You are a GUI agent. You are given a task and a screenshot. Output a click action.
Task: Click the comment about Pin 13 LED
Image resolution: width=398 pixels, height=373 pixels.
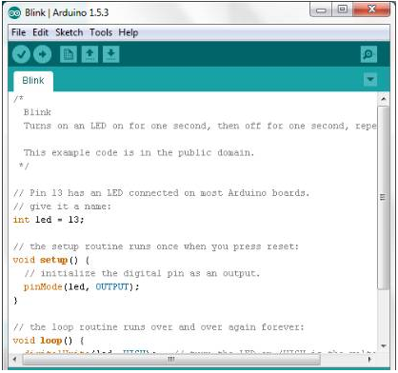tap(161, 193)
